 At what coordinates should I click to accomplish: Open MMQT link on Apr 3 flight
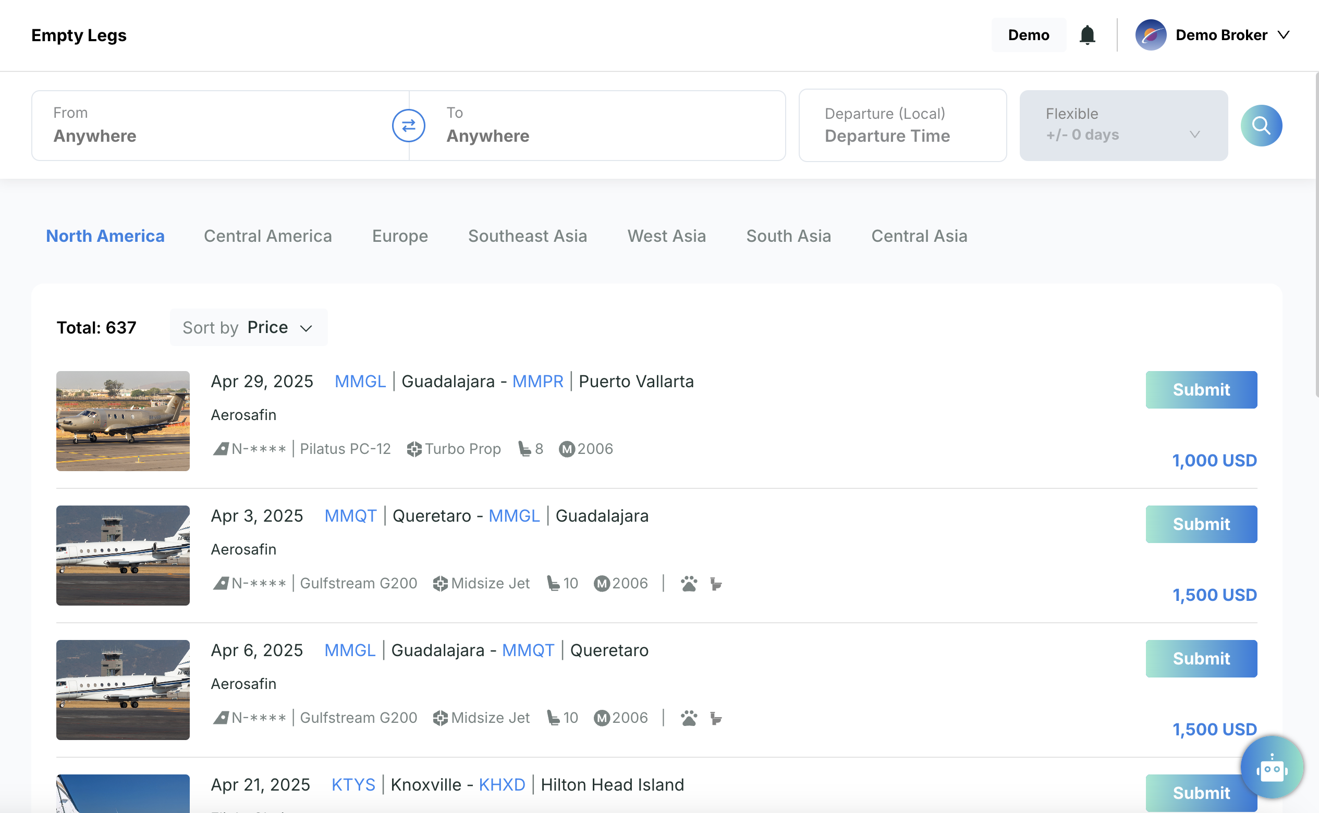point(350,515)
